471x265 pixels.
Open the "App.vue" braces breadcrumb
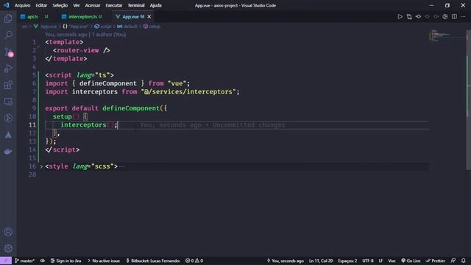pyautogui.click(x=76, y=26)
